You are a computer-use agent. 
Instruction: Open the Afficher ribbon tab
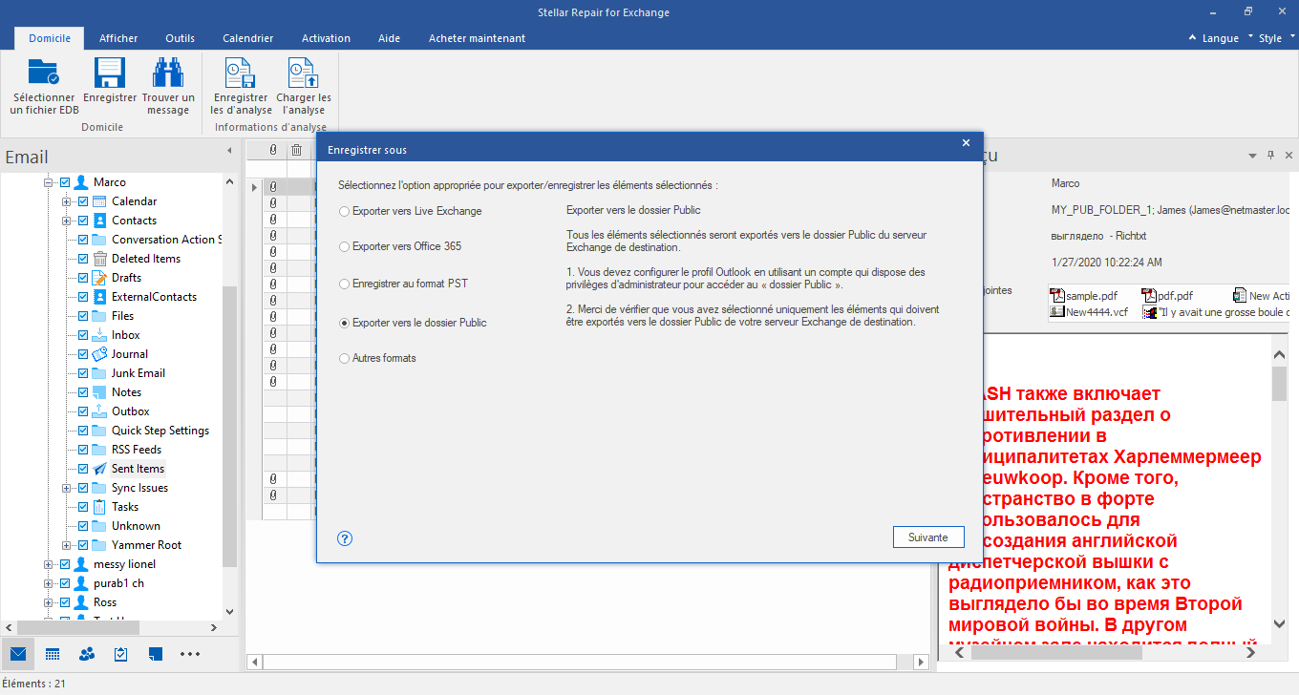(x=118, y=38)
